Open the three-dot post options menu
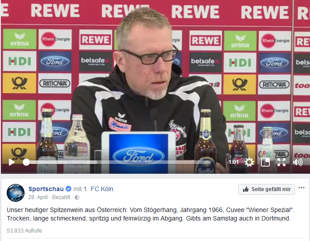The image size is (310, 241). [301, 188]
